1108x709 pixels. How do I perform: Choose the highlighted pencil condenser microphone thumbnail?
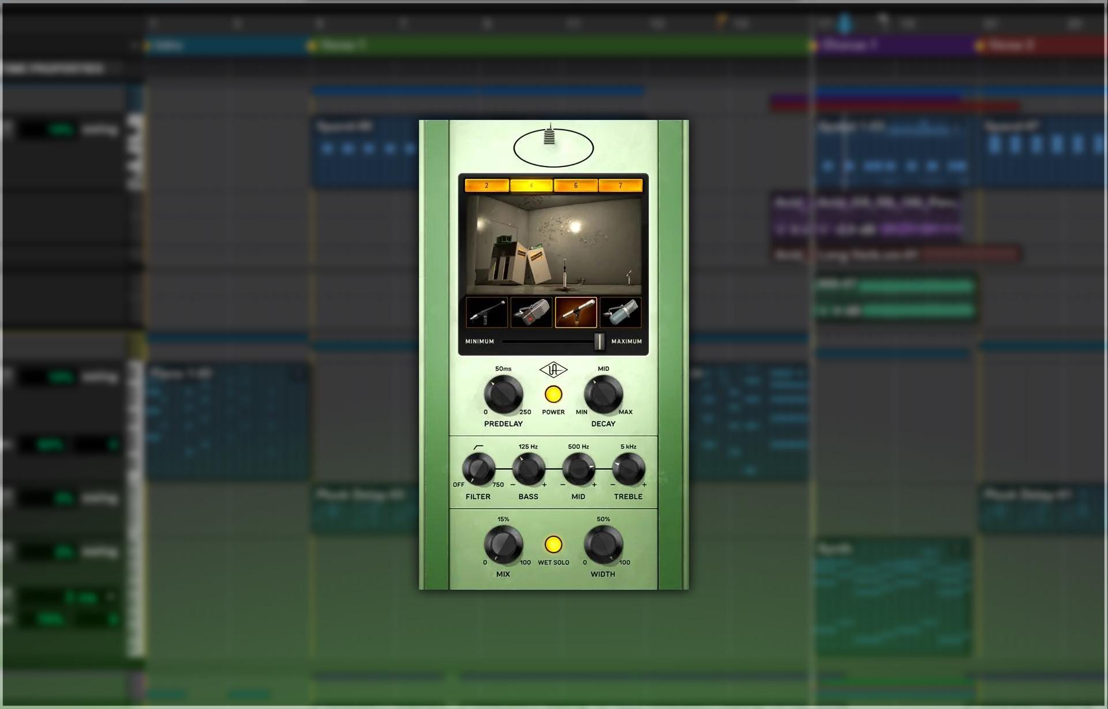[x=576, y=312]
